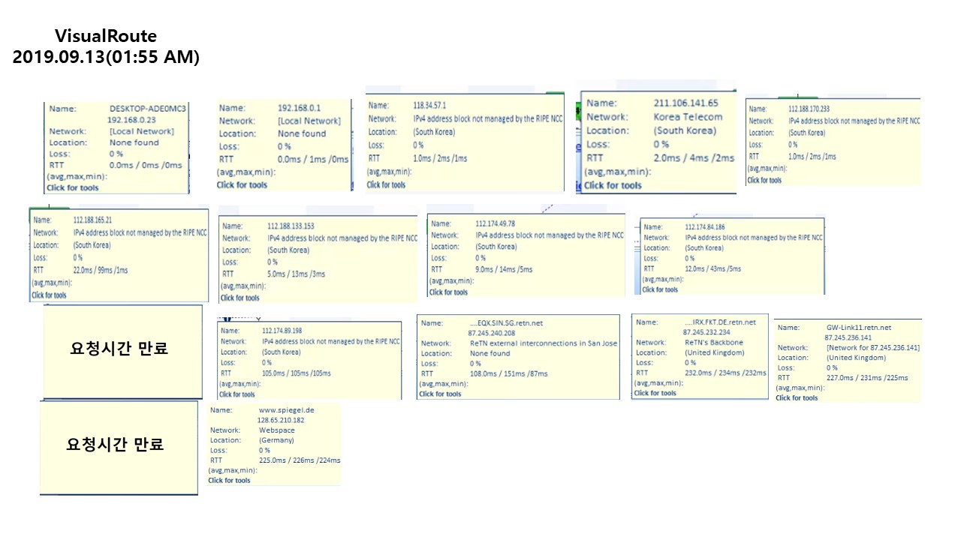Click the 22.0ms / 99ms /1ms RTT value
961x540 pixels.
pyautogui.click(x=101, y=270)
